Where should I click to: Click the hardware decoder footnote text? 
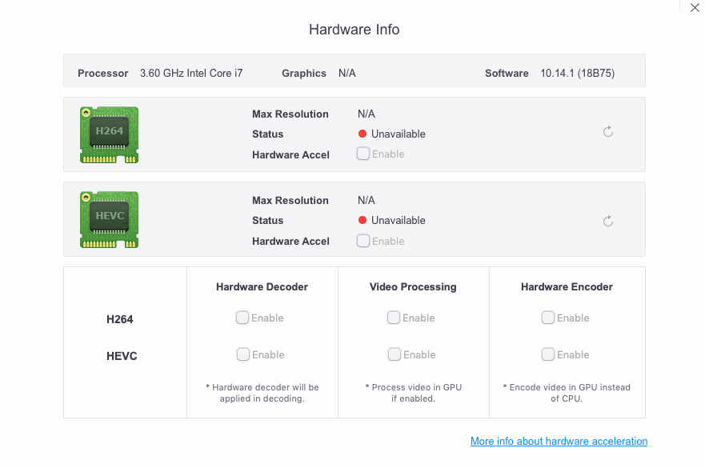[262, 393]
